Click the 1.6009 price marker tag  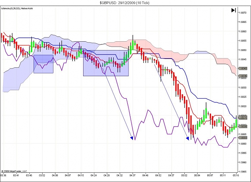(x=243, y=126)
